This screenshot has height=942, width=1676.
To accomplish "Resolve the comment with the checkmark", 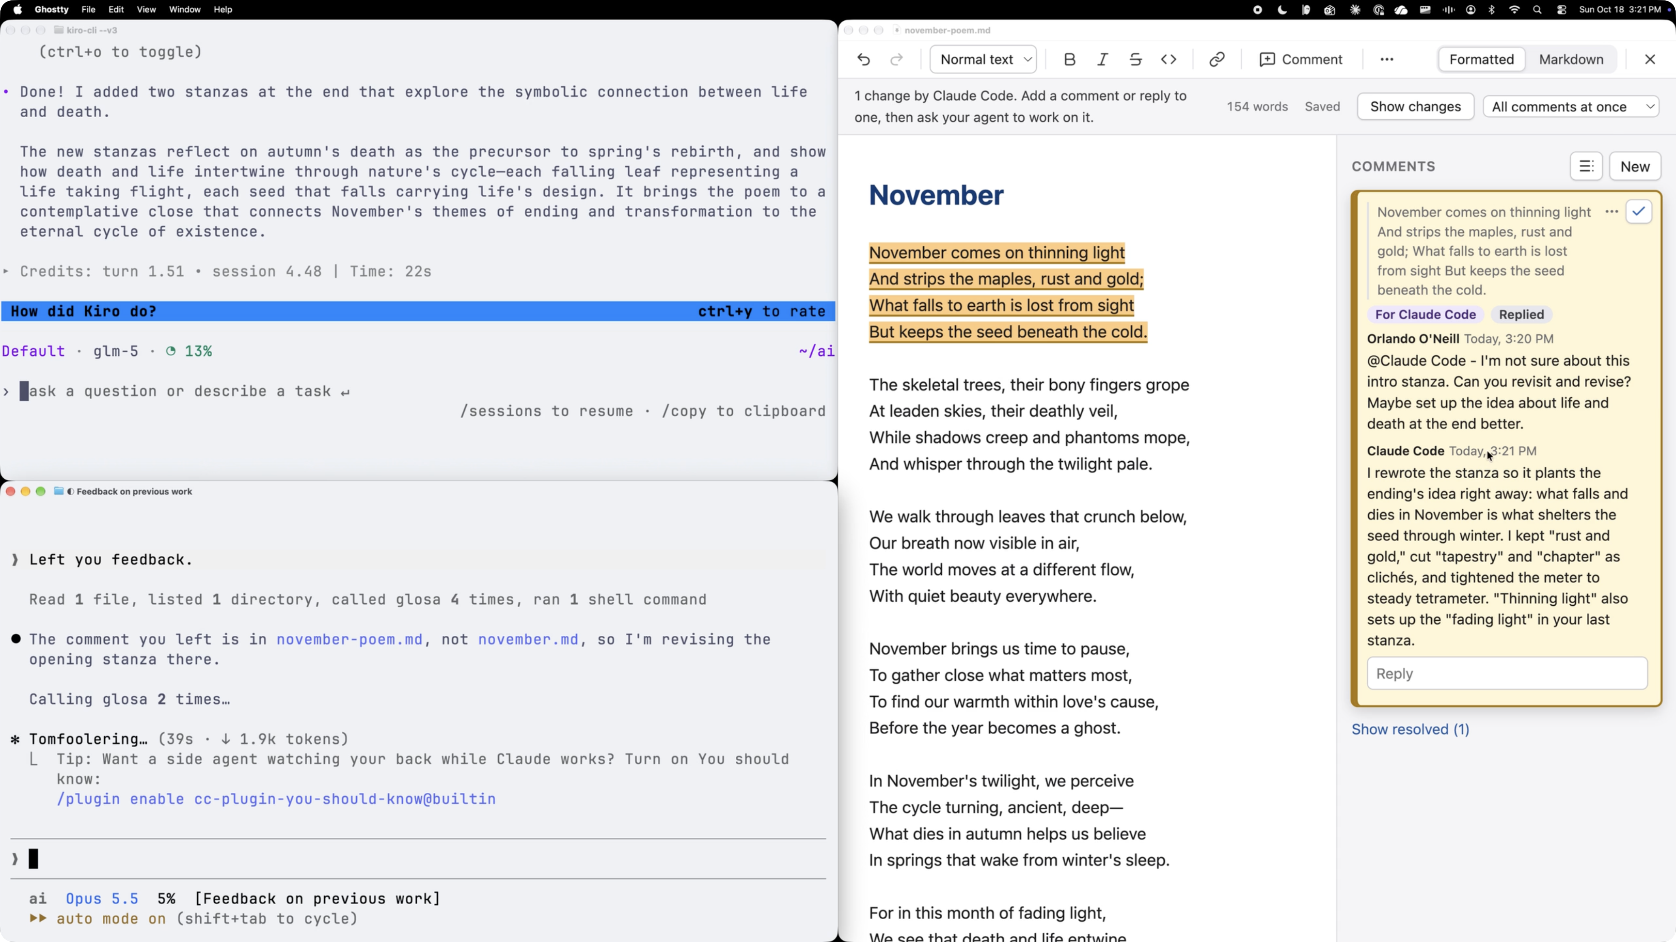I will click(1638, 211).
